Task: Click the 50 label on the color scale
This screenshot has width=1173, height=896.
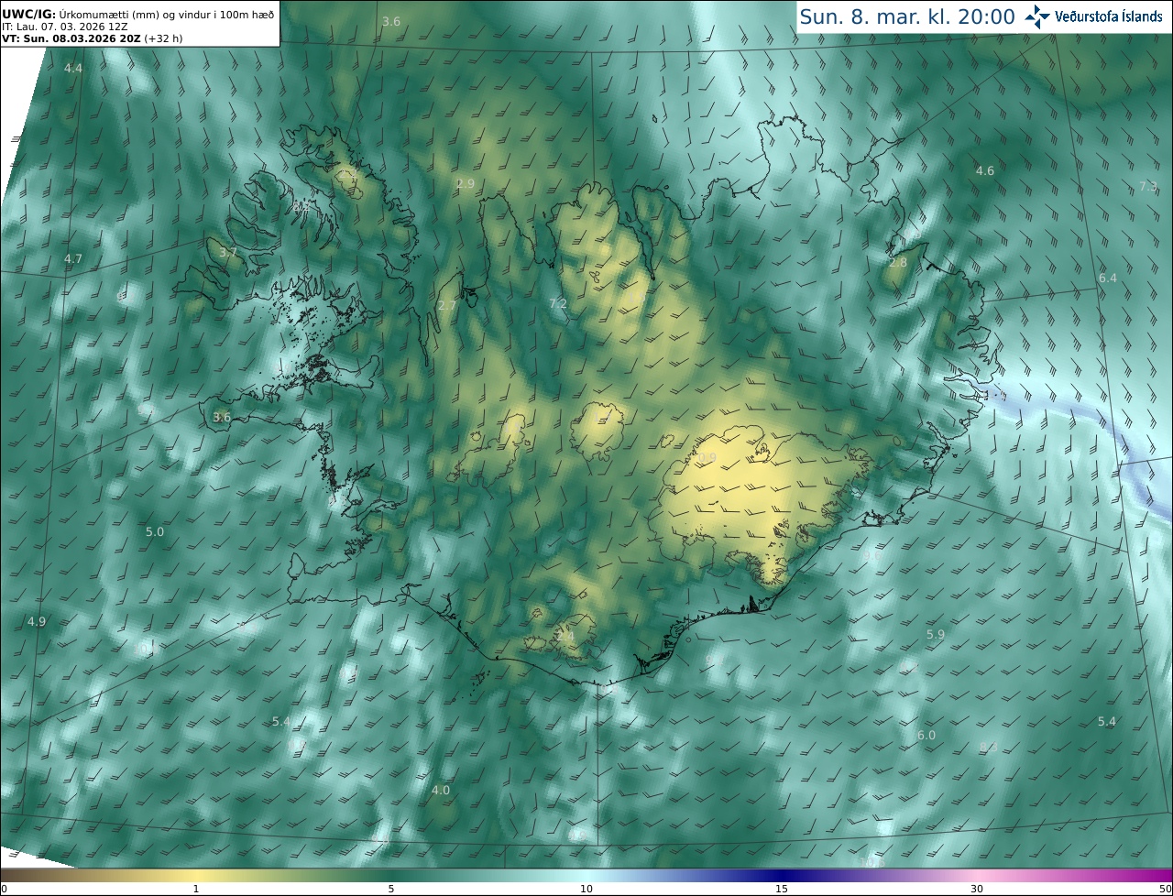Action: click(x=1165, y=889)
